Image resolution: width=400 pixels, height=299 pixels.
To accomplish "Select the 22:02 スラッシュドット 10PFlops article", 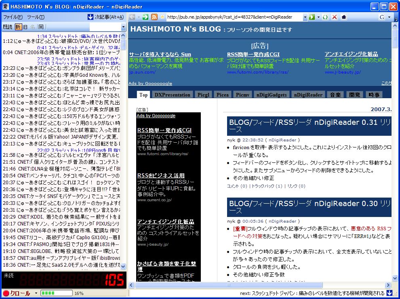I will click(x=78, y=151).
